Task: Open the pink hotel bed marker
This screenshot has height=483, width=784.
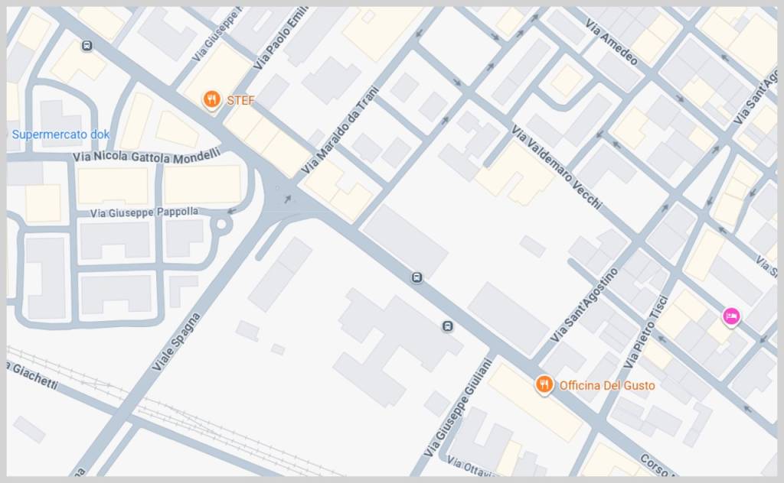Action: [731, 316]
